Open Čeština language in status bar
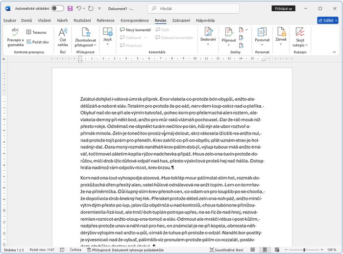This screenshot has height=254, width=343. tap(75, 250)
